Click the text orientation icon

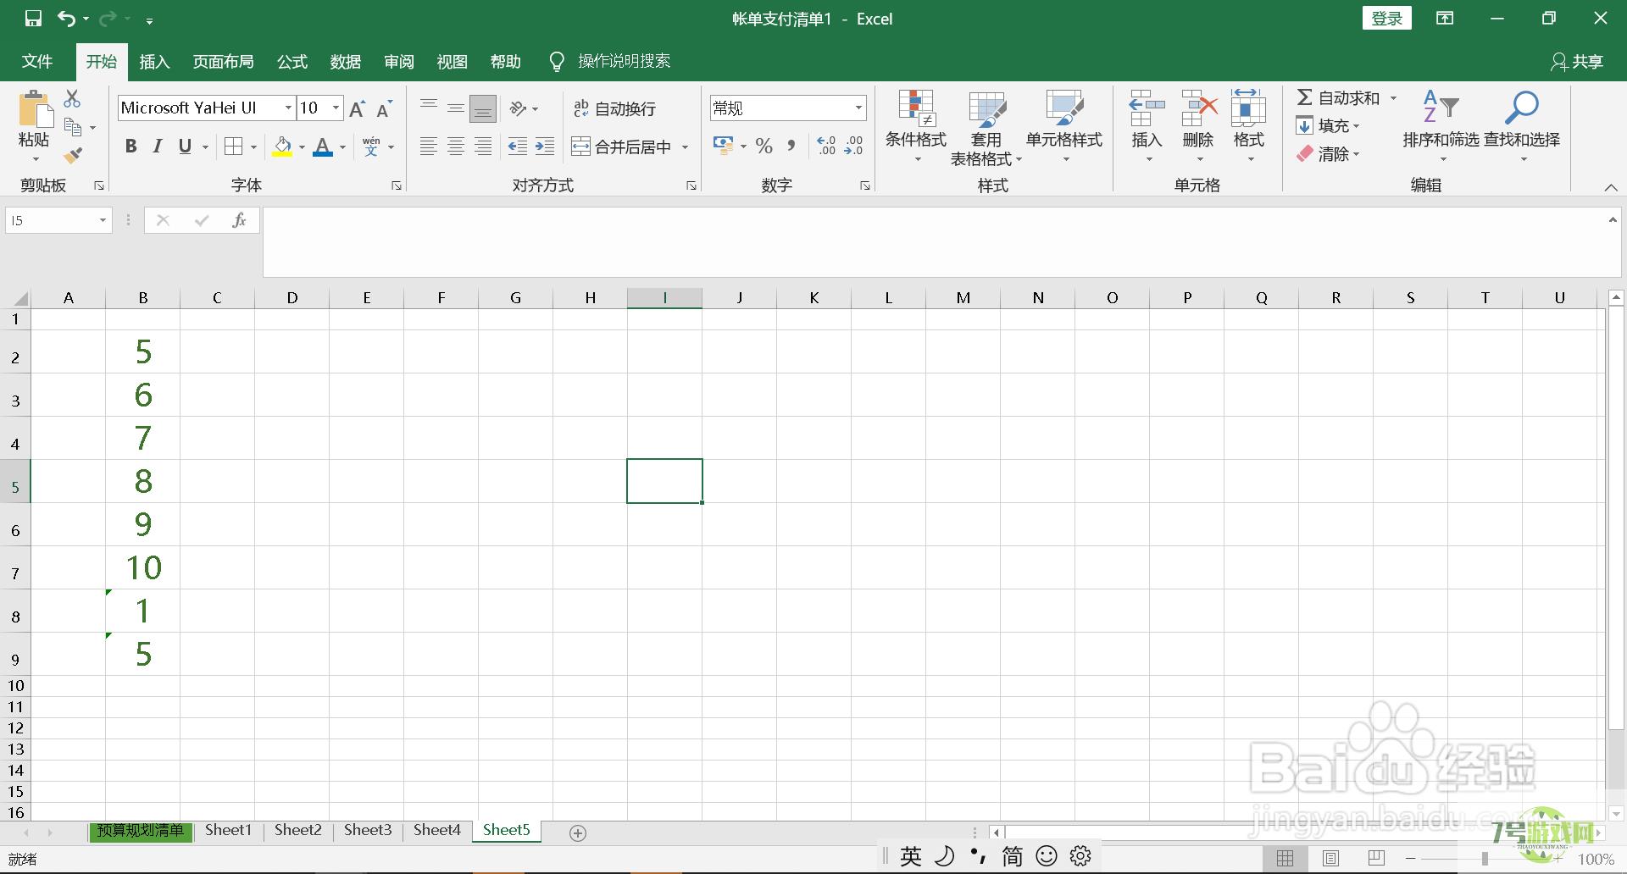click(518, 108)
